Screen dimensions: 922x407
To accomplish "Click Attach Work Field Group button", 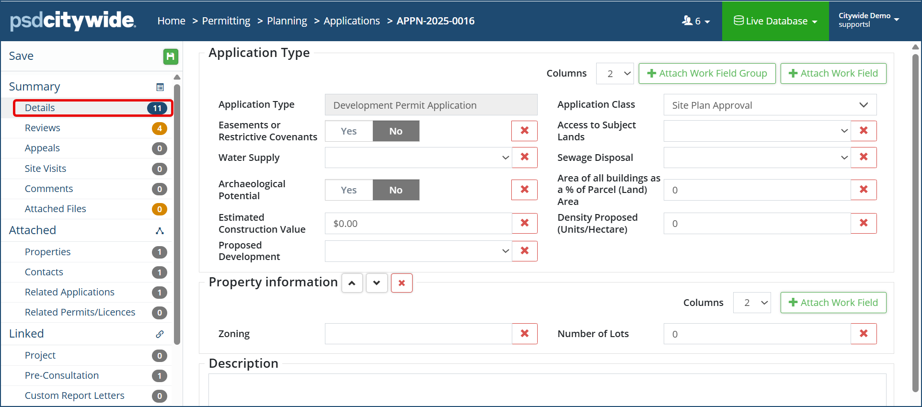I will tap(707, 73).
